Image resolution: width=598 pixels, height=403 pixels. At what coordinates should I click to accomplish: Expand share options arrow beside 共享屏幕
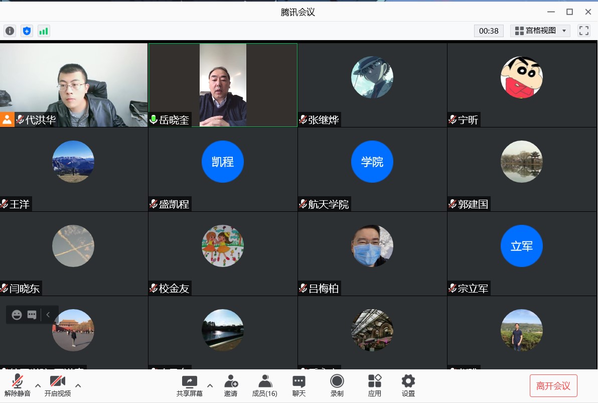tap(210, 385)
